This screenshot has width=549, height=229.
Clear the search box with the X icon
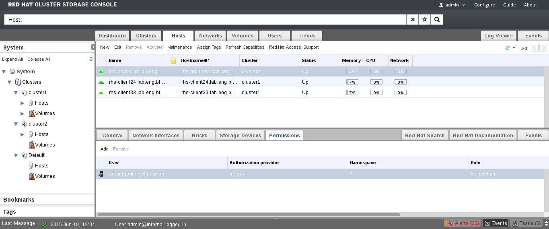pos(413,20)
